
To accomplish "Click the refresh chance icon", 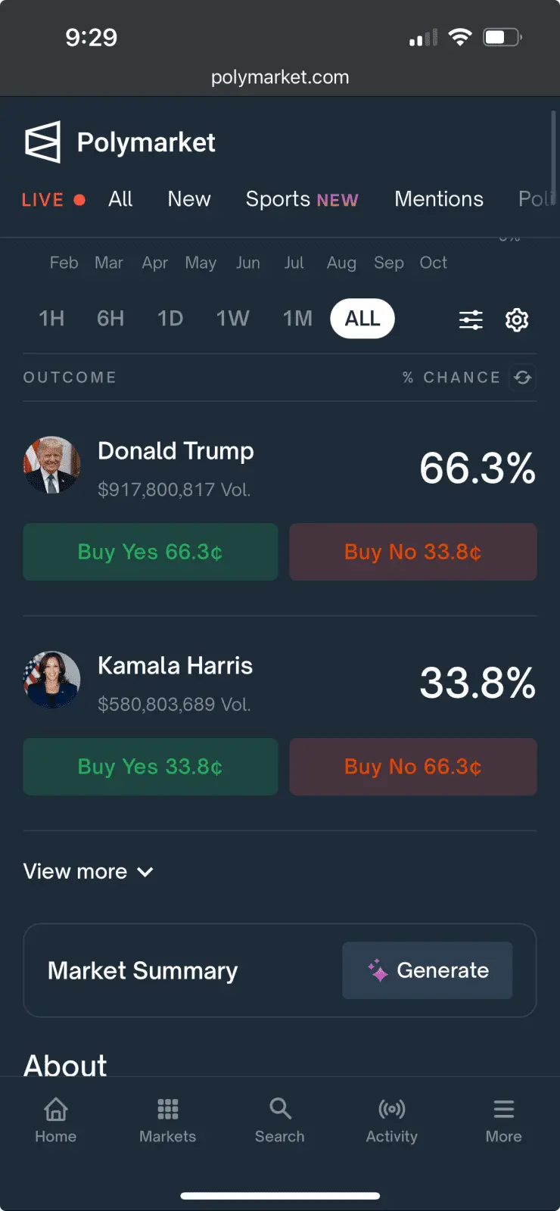I will (x=523, y=377).
